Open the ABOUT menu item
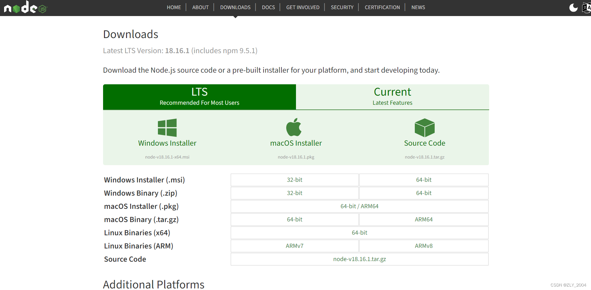The image size is (591, 290). pyautogui.click(x=200, y=7)
